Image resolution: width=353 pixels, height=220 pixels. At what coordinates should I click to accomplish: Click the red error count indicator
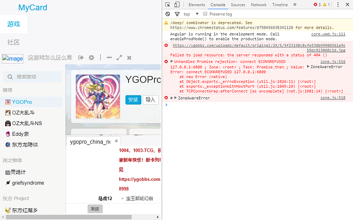tap(317, 5)
